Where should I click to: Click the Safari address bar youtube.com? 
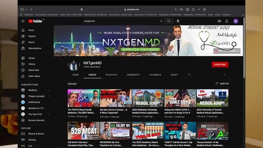tap(131, 9)
